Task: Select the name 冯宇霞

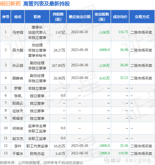Action: point(18,32)
